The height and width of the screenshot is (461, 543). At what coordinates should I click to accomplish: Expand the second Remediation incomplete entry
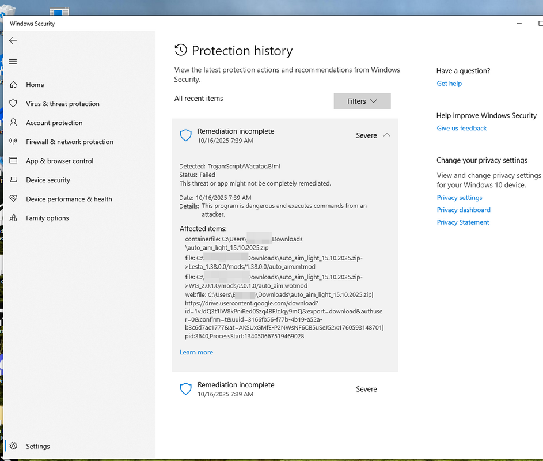coord(284,389)
